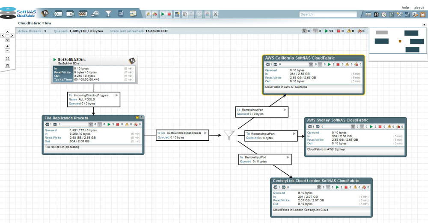Screen dimensions: 428x223
Task: Select the IncomingDirectoryTriggers connection label
Action: pyautogui.click(x=94, y=99)
